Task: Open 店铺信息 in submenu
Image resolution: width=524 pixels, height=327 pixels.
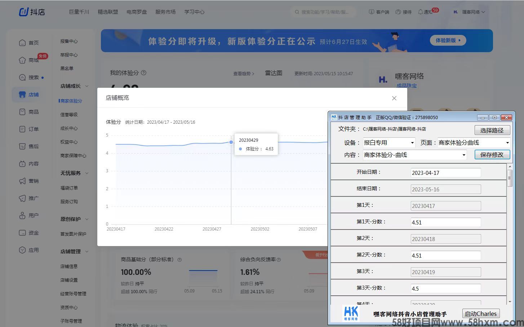Action: click(69, 267)
